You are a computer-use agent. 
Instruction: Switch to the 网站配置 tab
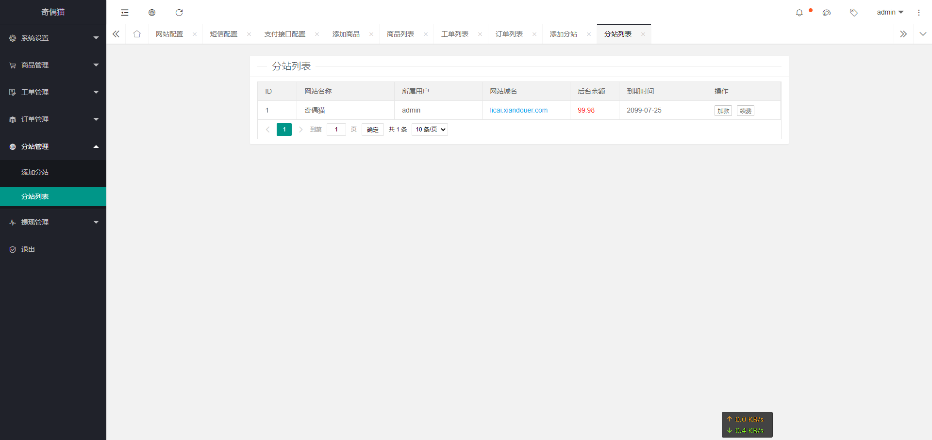[169, 34]
